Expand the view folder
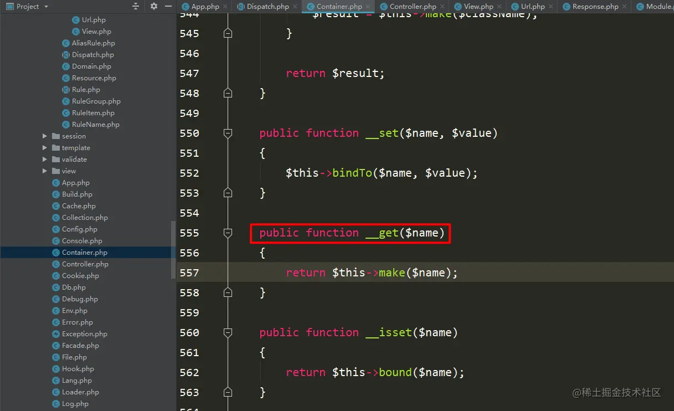 [x=45, y=171]
